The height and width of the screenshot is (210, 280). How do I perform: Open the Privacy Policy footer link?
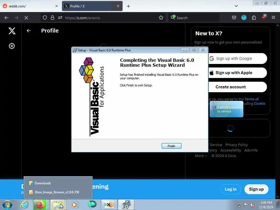(236, 145)
